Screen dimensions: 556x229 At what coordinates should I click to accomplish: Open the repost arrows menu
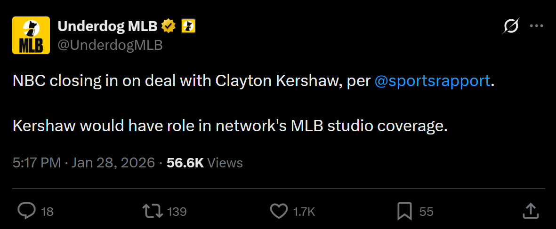coord(153,211)
